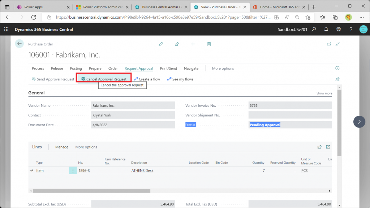The image size is (370, 208).
Task: Click Create a flow
Action: click(x=147, y=79)
